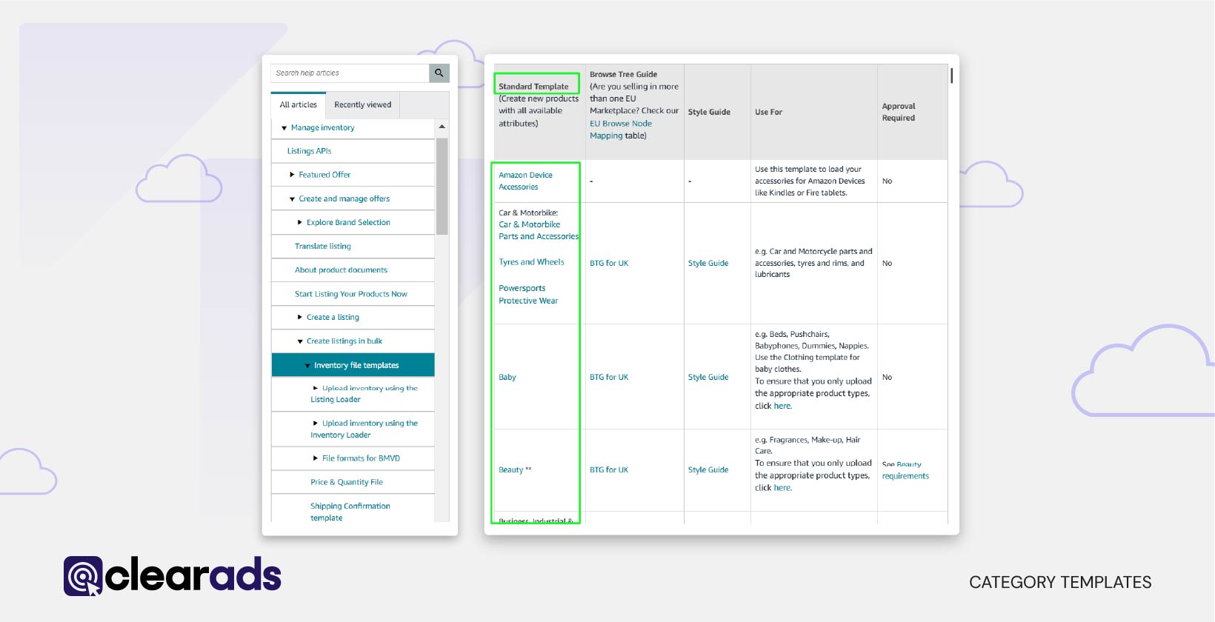Click the sidebar scrollbar thumb

(442, 187)
